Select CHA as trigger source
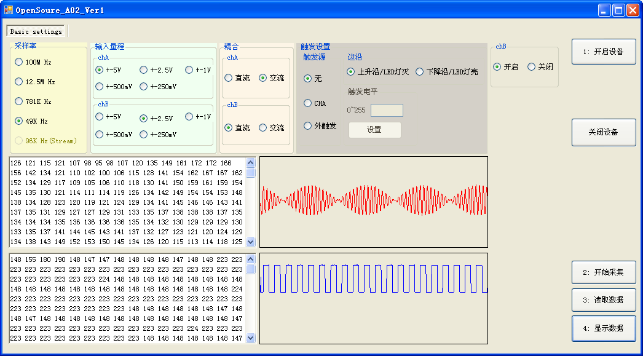The width and height of the screenshot is (643, 356). [x=315, y=103]
